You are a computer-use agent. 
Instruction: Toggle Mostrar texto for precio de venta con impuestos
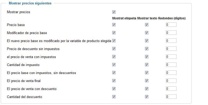tap(147, 57)
